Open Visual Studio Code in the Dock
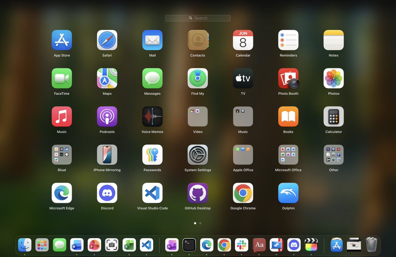 click(147, 245)
